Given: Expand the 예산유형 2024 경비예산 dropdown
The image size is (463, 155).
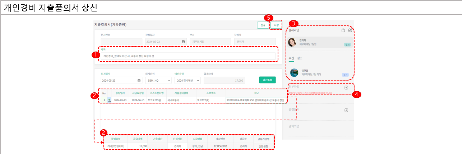Looking at the screenshot, I should (187, 80).
